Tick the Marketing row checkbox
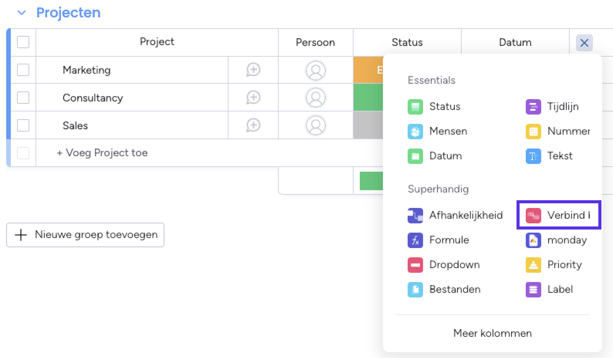This screenshot has width=613, height=358. [x=23, y=70]
